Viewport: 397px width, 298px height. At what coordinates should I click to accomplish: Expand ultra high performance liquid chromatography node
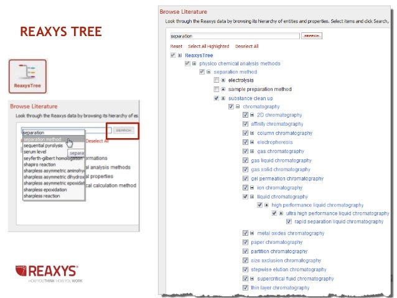click(281, 213)
